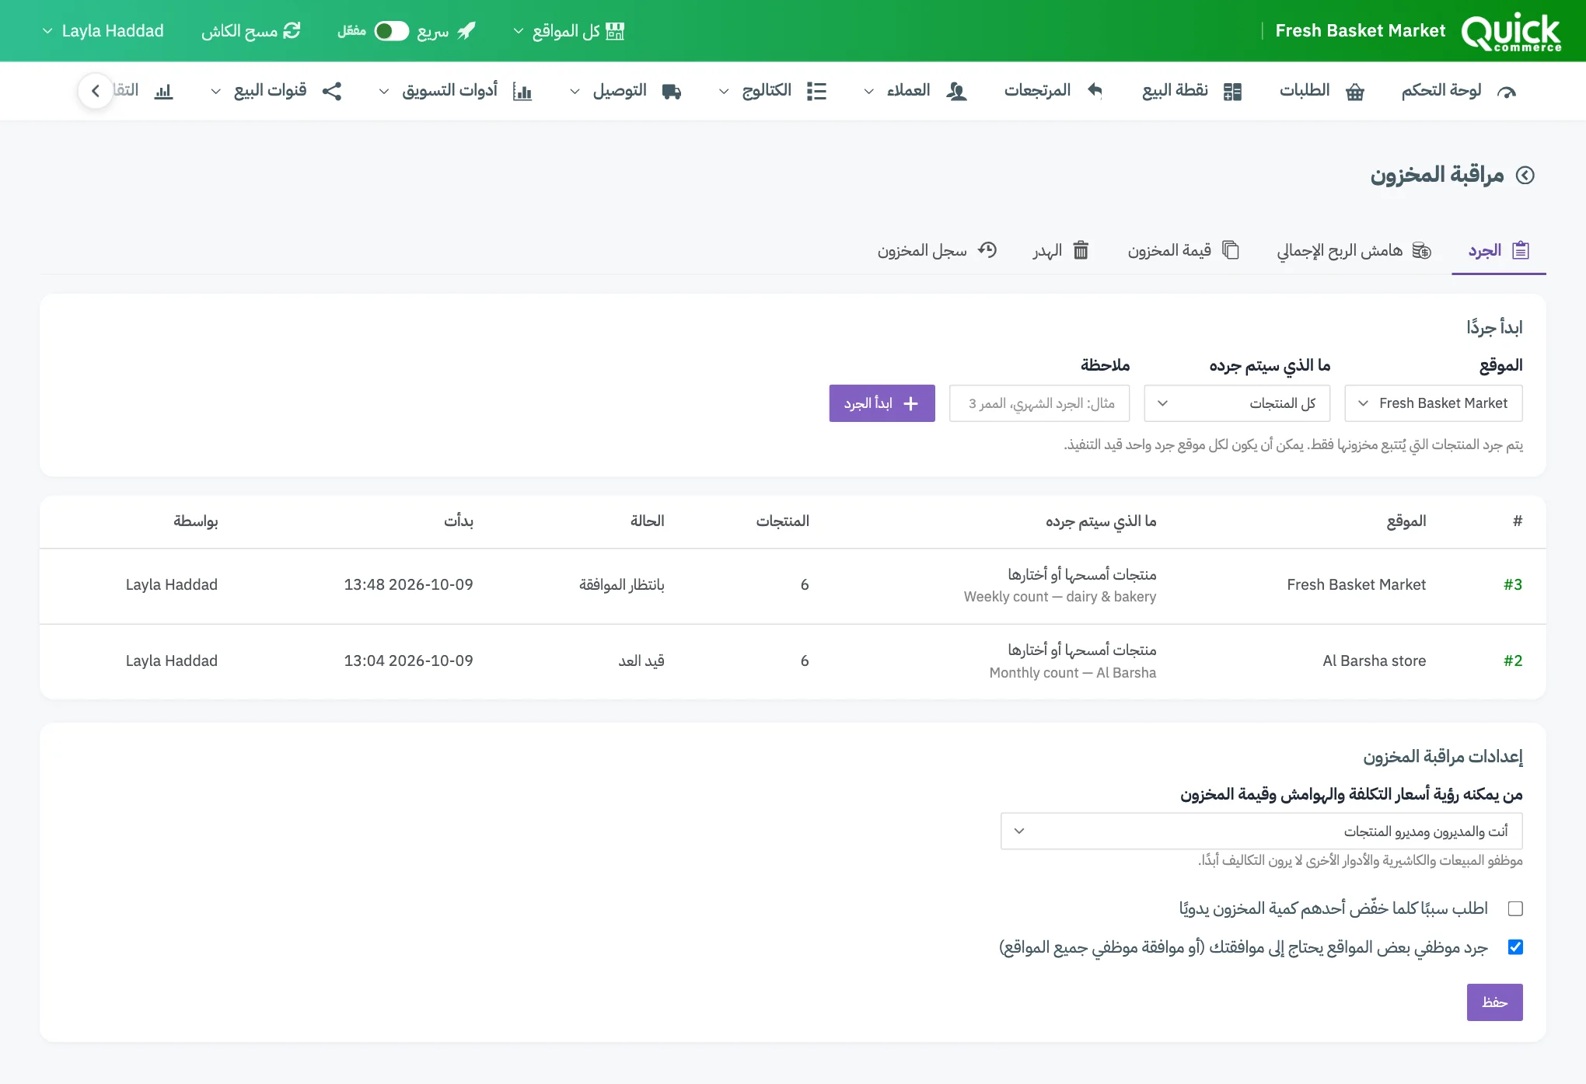Check the require reason for stock decrease box
Screen dimensions: 1586x1084
(1515, 908)
